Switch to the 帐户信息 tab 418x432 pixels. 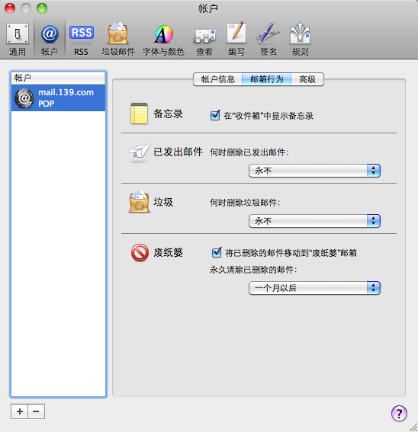tap(217, 79)
